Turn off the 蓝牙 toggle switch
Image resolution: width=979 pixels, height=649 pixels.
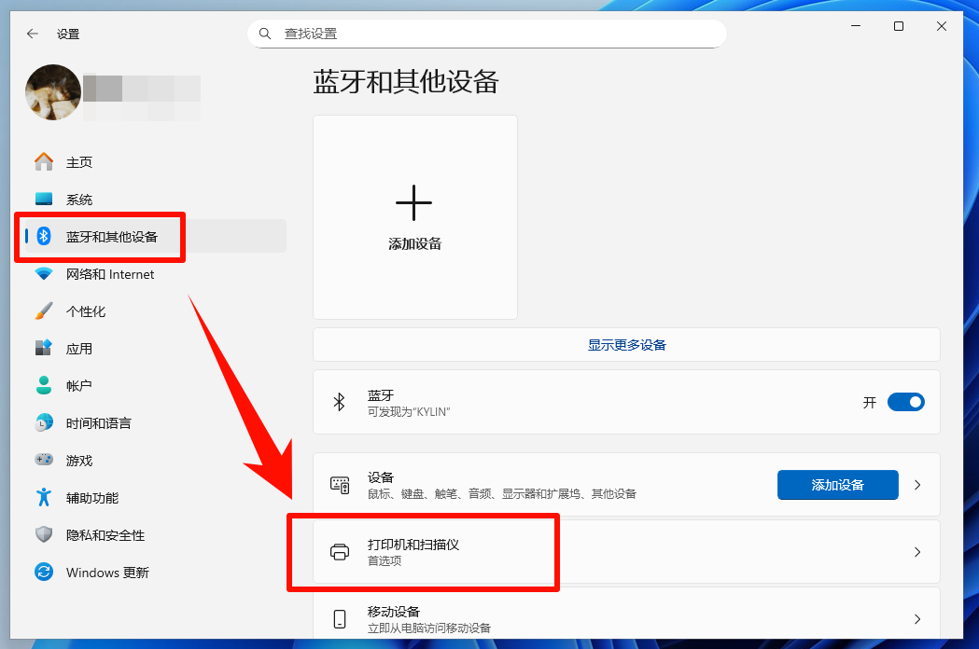click(906, 402)
